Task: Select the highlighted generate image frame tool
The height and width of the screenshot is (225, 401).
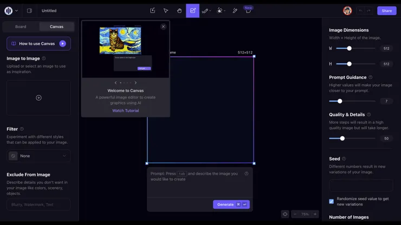Action: pyautogui.click(x=192, y=11)
